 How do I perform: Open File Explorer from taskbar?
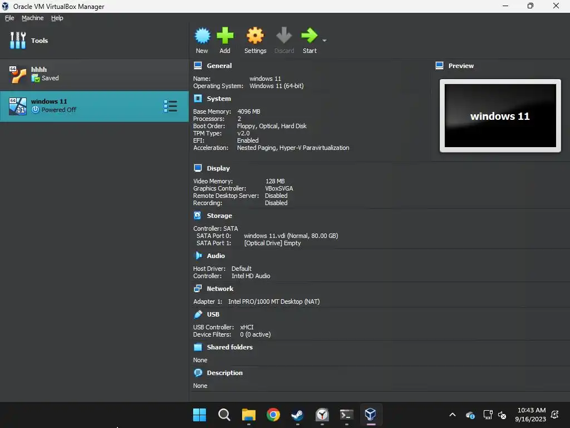pos(249,415)
